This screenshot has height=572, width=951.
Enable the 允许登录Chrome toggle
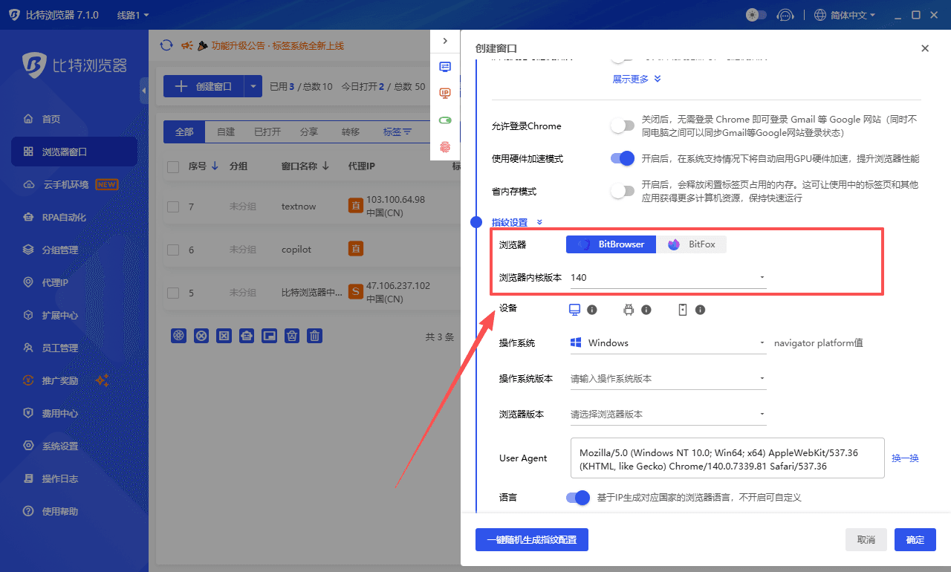pyautogui.click(x=622, y=126)
